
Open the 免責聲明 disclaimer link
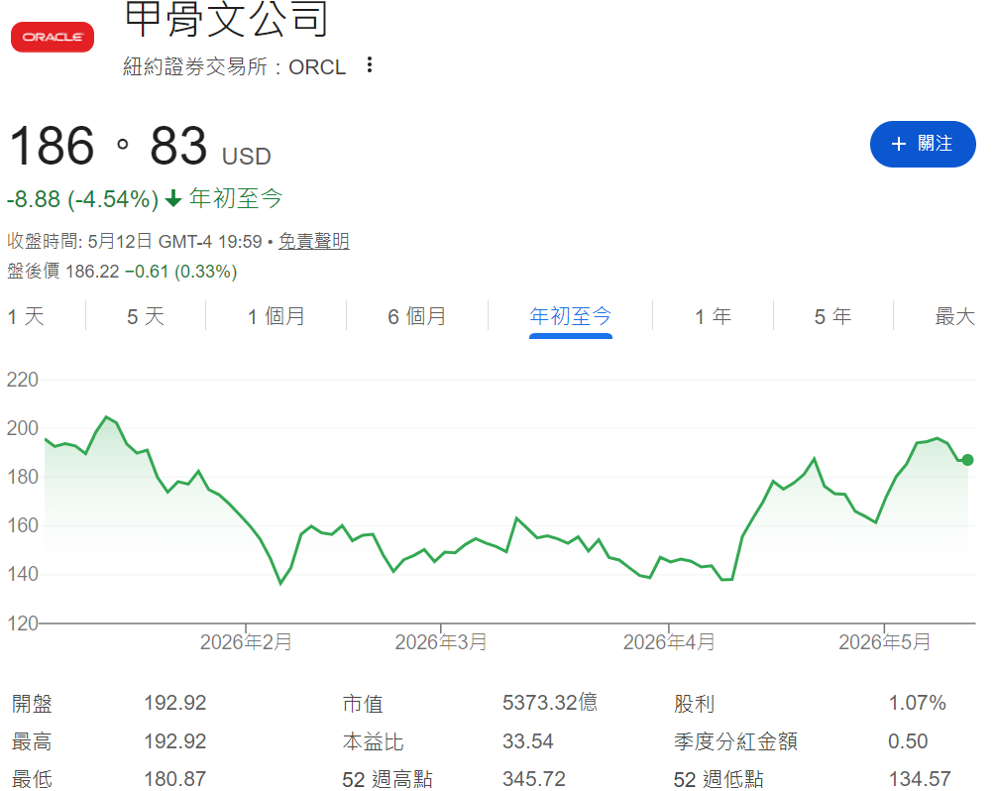click(314, 241)
